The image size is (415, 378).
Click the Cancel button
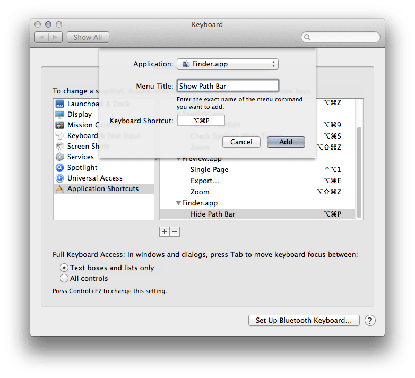click(241, 142)
